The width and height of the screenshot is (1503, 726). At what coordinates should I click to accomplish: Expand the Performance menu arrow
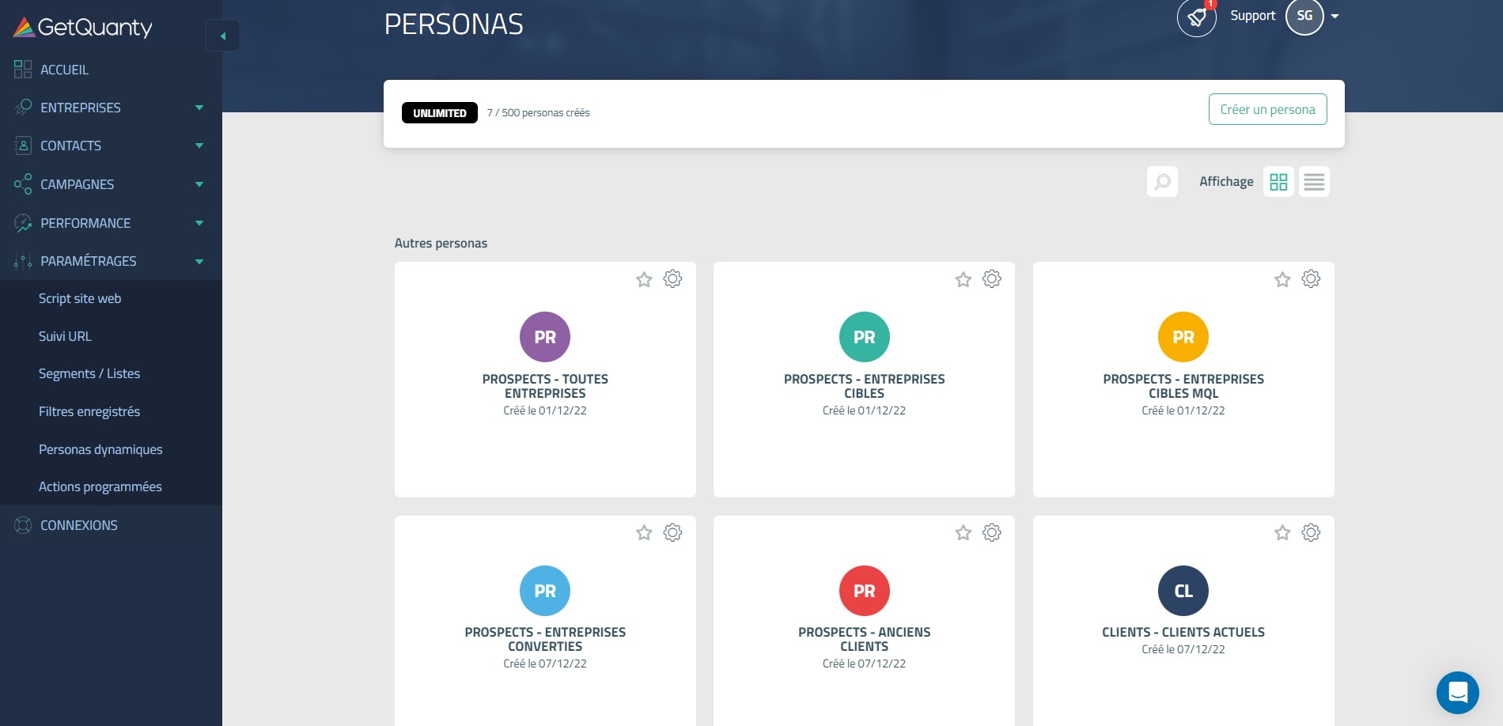coord(199,223)
